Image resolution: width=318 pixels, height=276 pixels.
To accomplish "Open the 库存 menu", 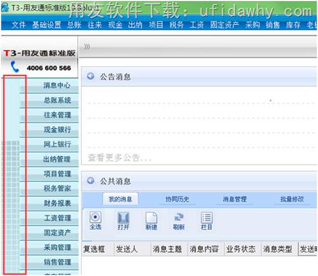I will (x=293, y=25).
